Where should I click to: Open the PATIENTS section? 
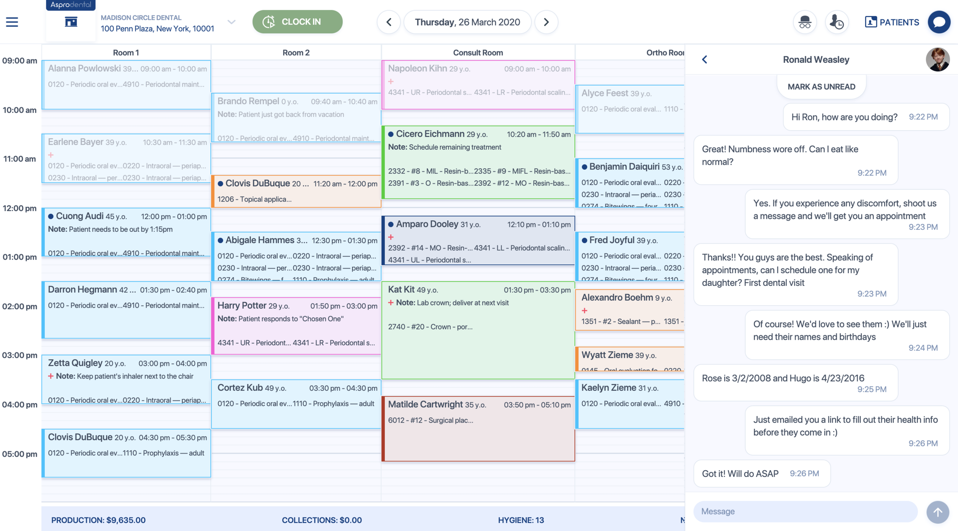pos(892,22)
